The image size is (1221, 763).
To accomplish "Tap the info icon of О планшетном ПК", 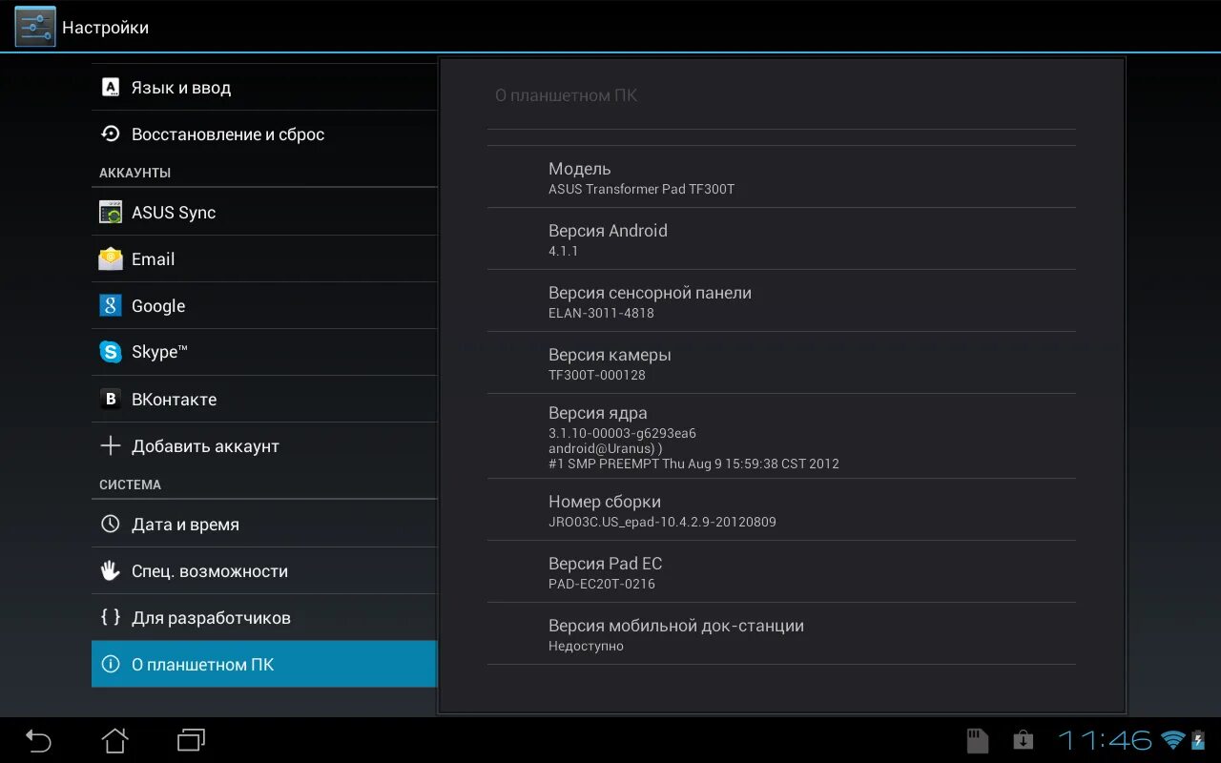I will (x=111, y=665).
